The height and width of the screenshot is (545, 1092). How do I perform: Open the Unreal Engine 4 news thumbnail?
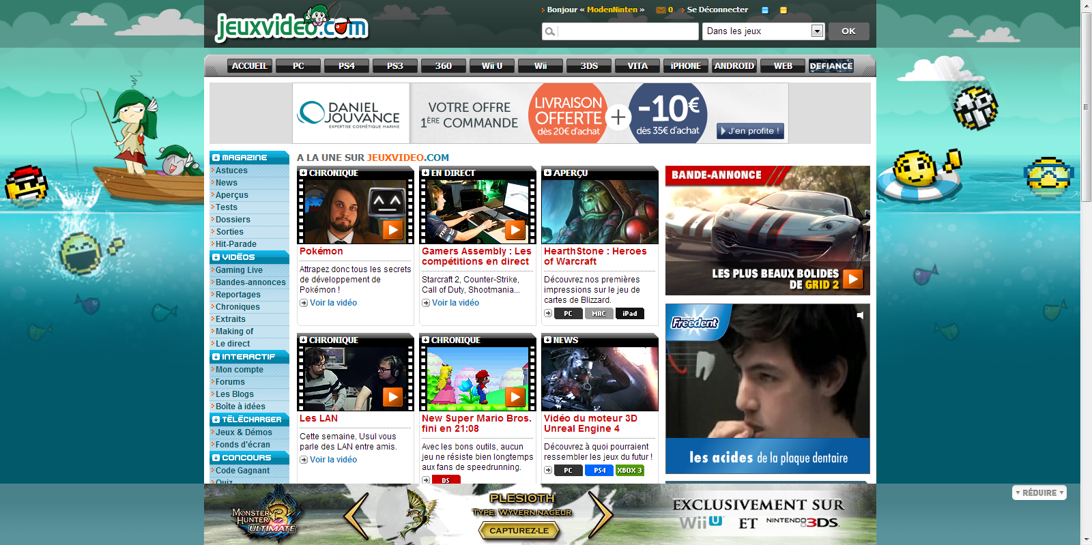(600, 379)
